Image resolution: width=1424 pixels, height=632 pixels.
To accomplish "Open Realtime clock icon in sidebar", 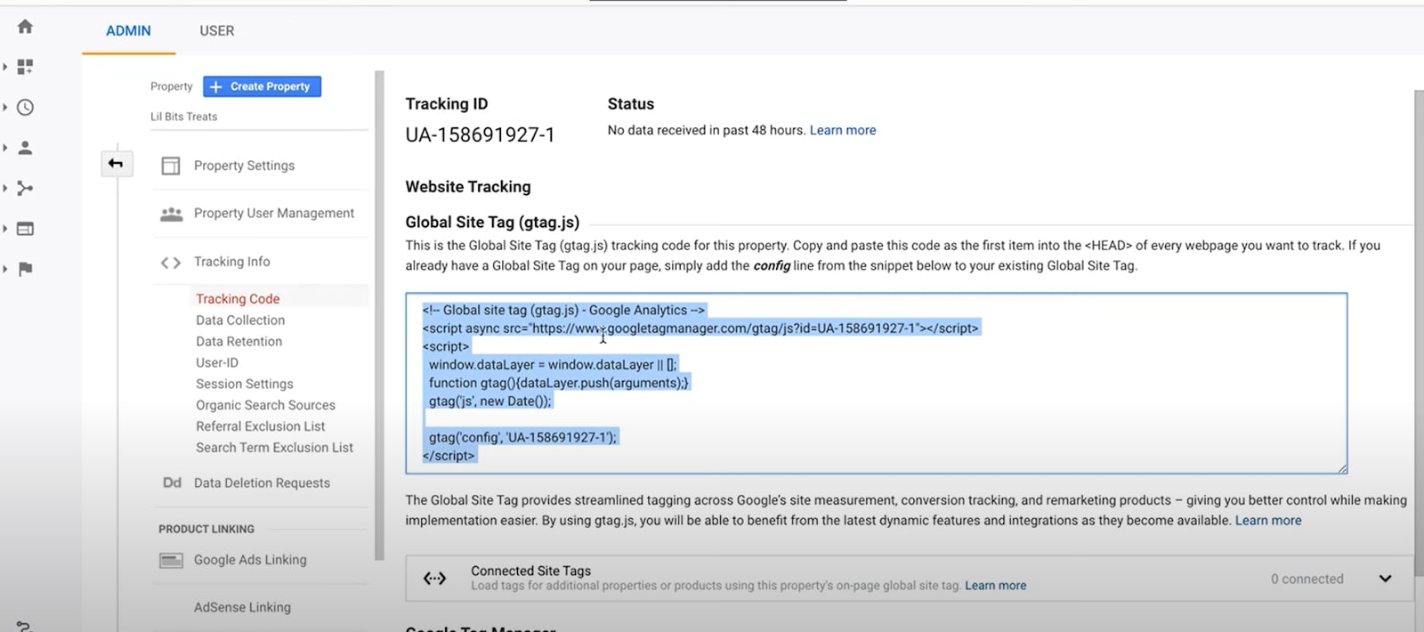I will [x=25, y=108].
